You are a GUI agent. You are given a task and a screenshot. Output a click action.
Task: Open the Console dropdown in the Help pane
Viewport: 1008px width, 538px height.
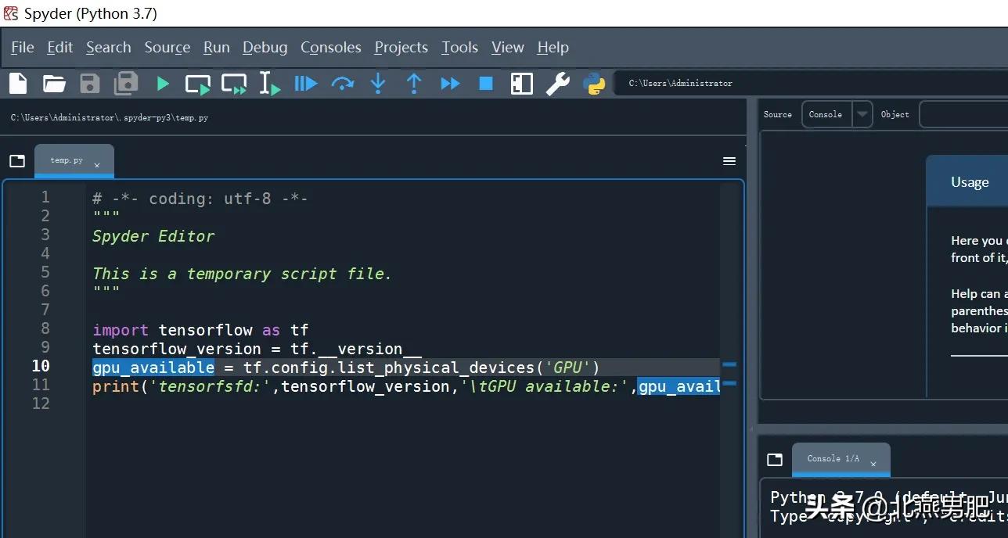pos(861,114)
